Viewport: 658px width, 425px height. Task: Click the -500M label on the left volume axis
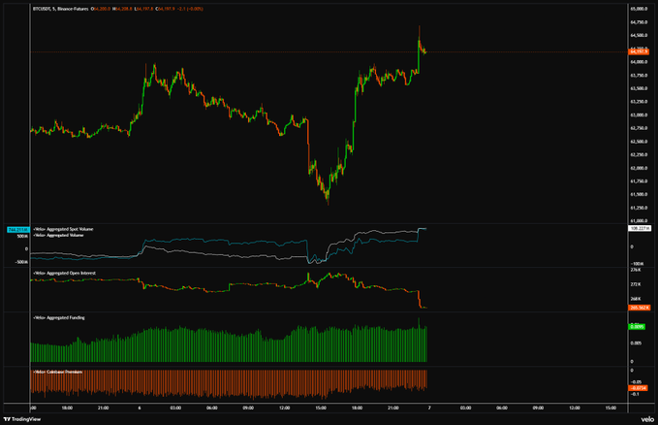click(22, 262)
